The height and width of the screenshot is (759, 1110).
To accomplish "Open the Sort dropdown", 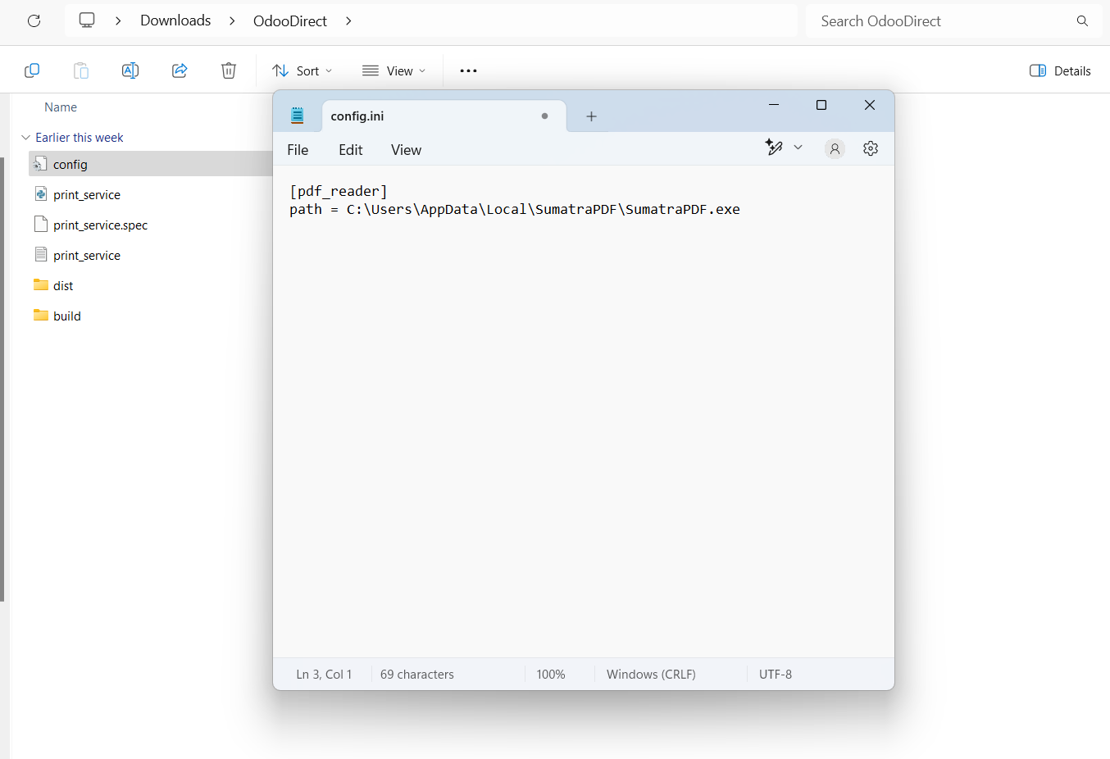I will pyautogui.click(x=303, y=71).
